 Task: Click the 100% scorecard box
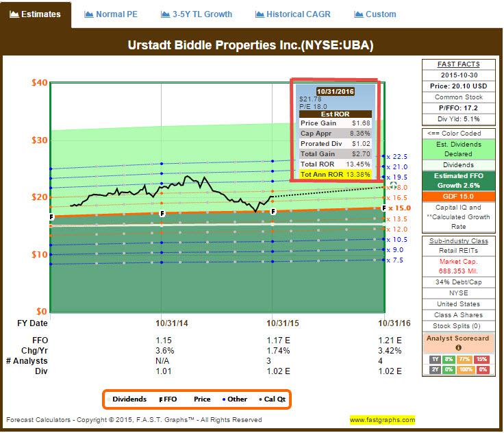(466, 370)
